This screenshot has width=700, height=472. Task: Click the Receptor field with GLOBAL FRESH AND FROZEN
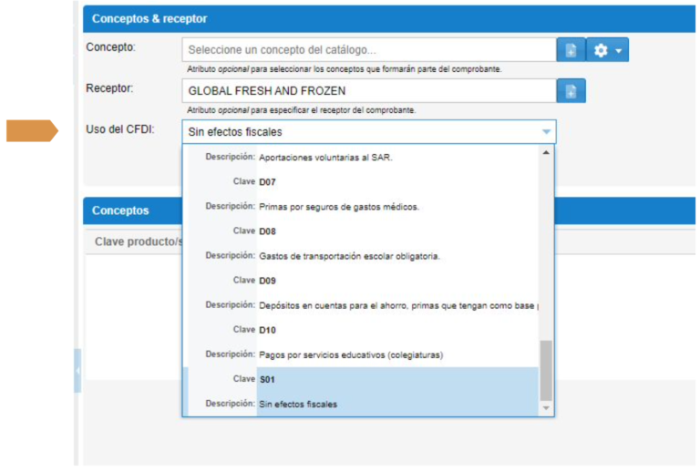point(368,91)
